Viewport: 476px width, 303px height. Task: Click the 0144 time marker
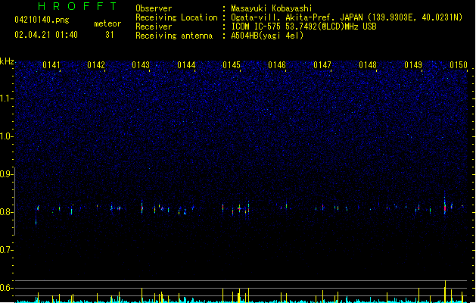tap(186, 65)
